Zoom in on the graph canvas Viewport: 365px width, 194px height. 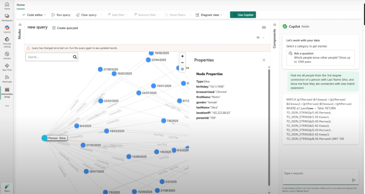182,56
